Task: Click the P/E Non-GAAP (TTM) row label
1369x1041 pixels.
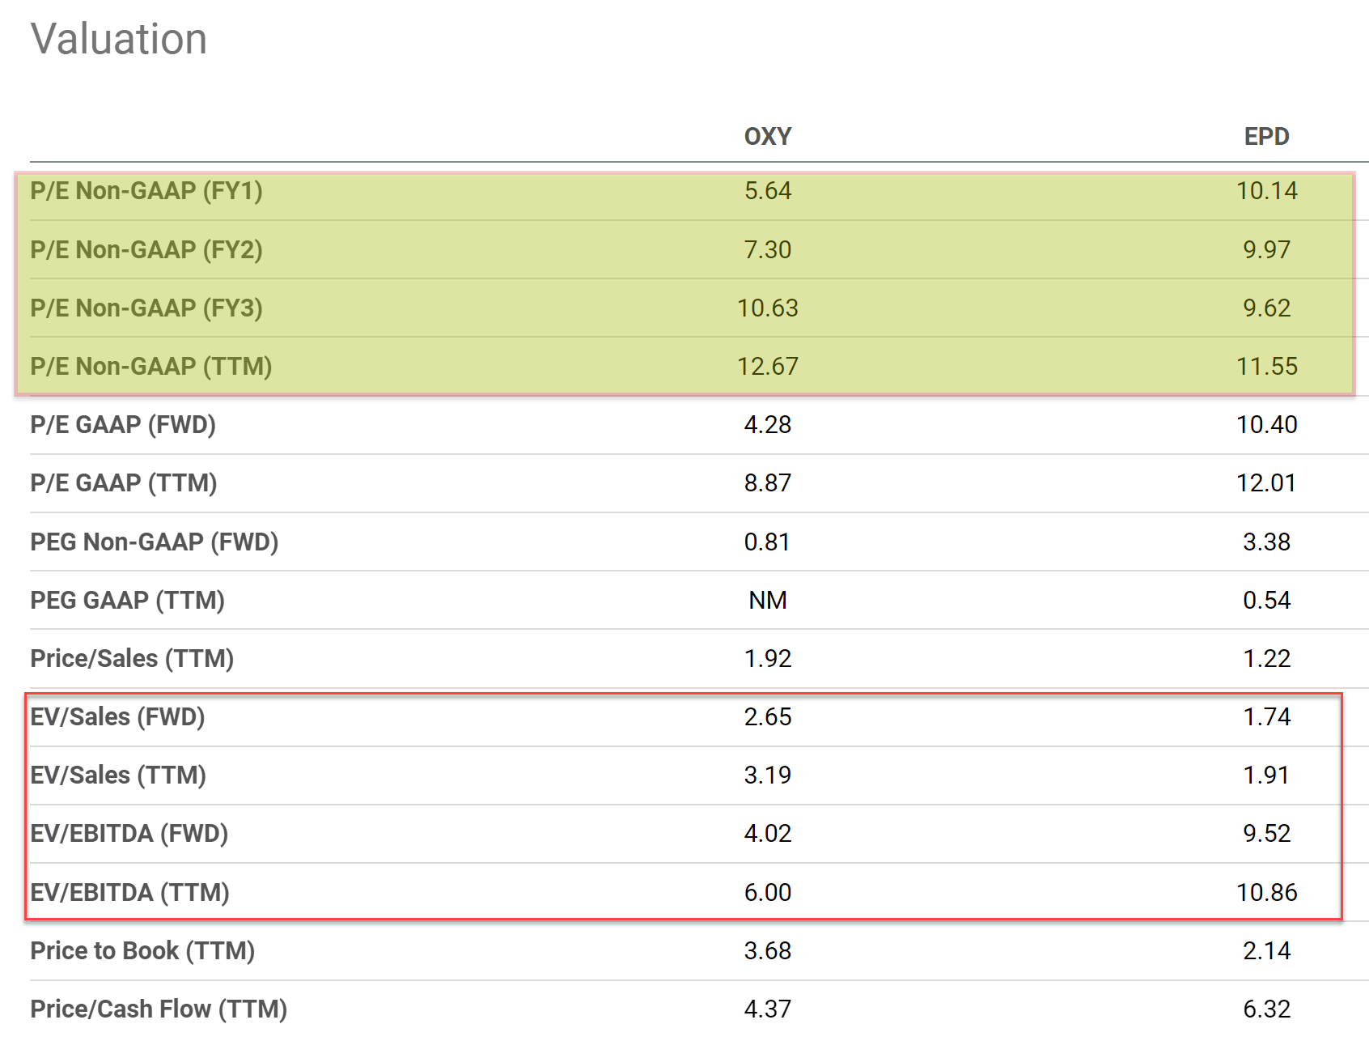Action: [151, 366]
